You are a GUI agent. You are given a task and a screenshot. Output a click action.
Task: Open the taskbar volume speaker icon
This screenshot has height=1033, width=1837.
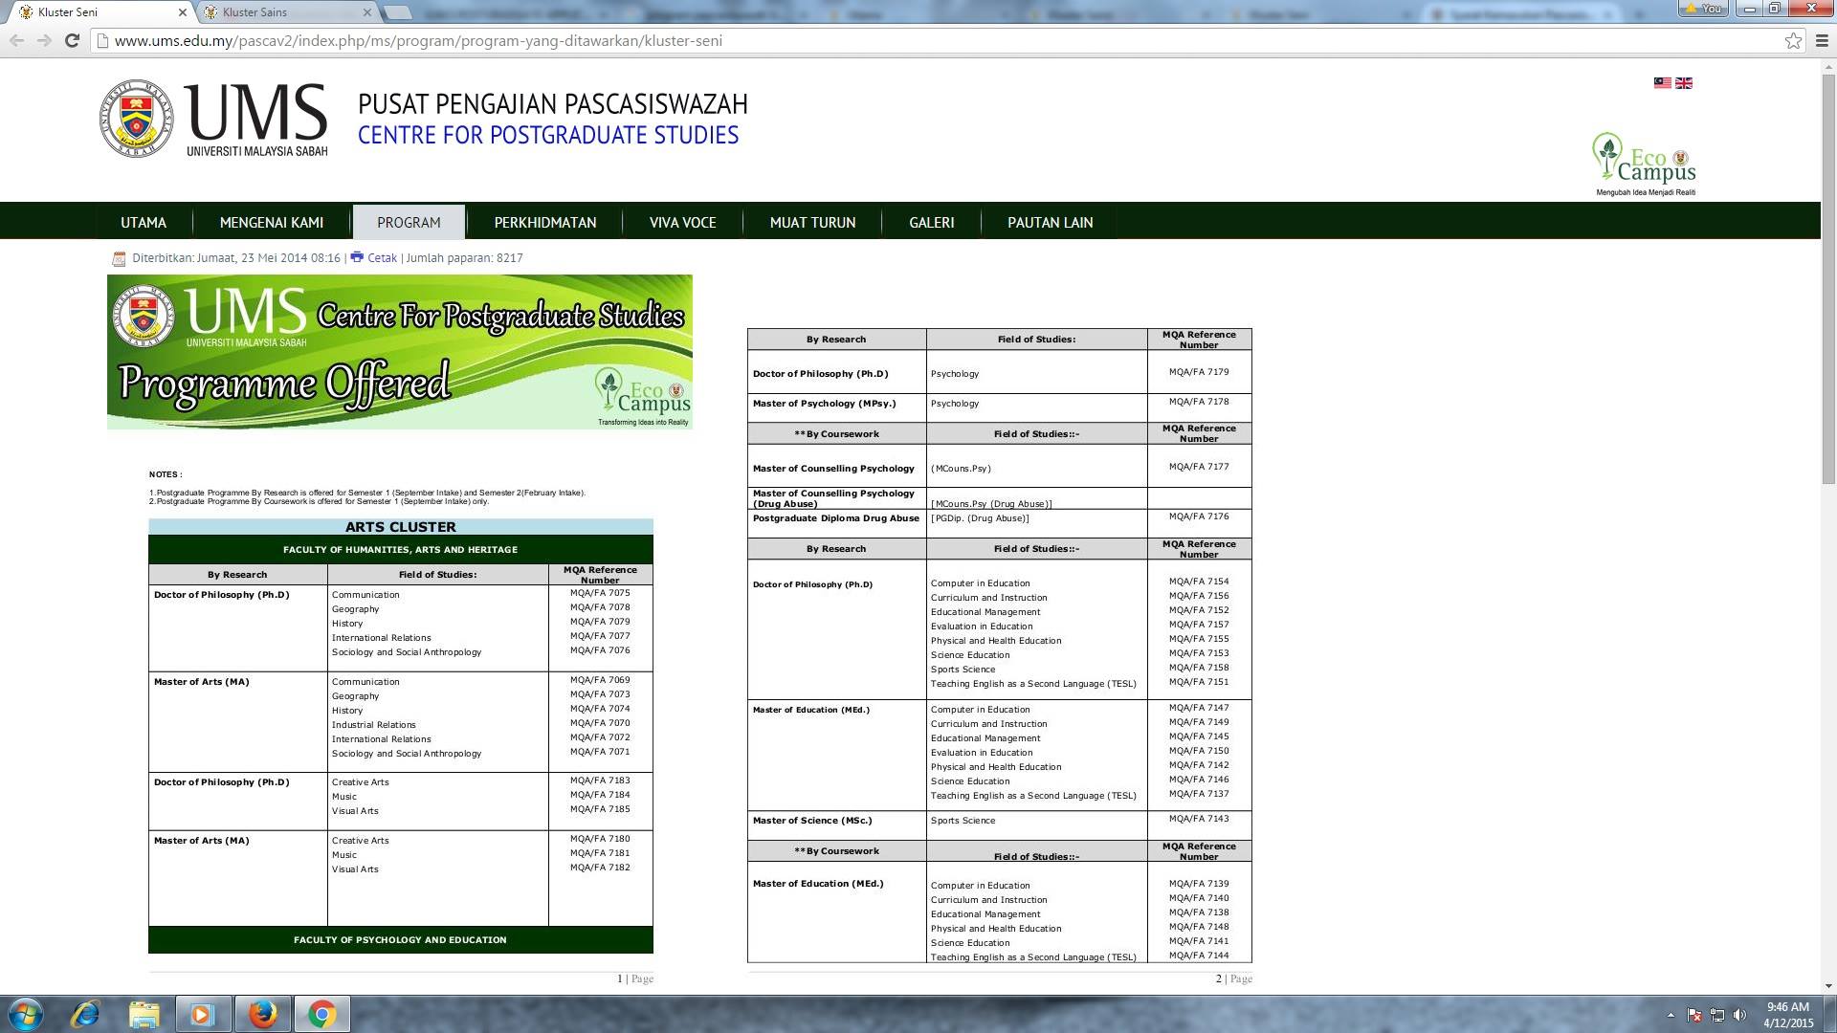click(x=1739, y=1015)
